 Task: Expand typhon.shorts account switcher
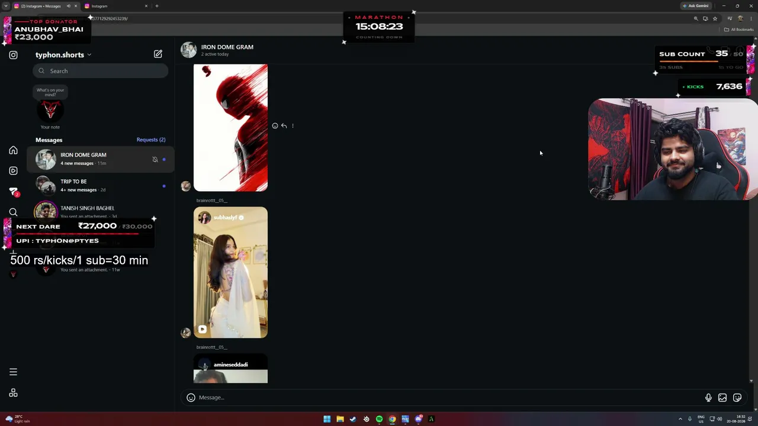63,54
